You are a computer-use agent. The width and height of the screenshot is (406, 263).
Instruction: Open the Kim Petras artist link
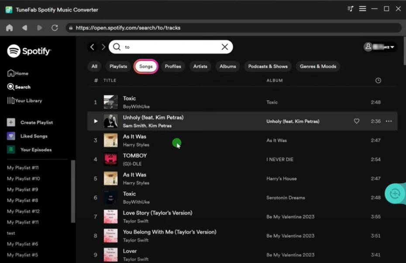coord(160,126)
